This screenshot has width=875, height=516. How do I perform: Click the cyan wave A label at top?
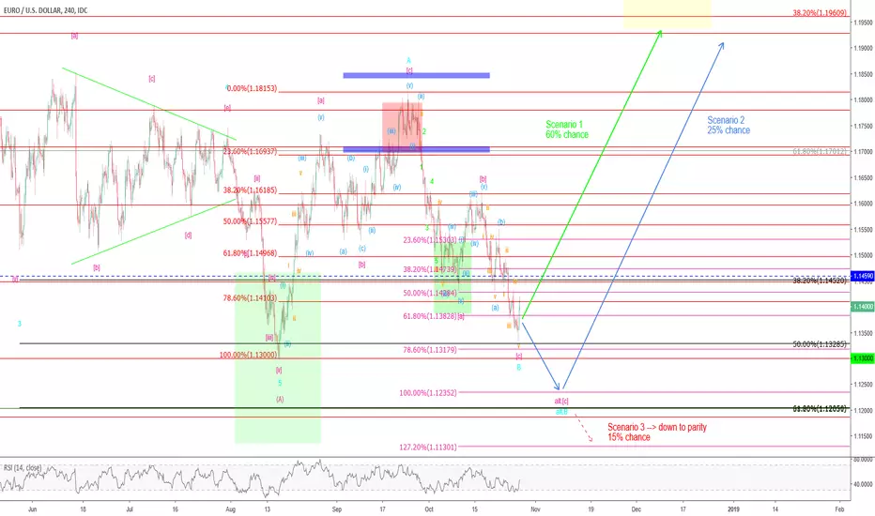point(408,60)
